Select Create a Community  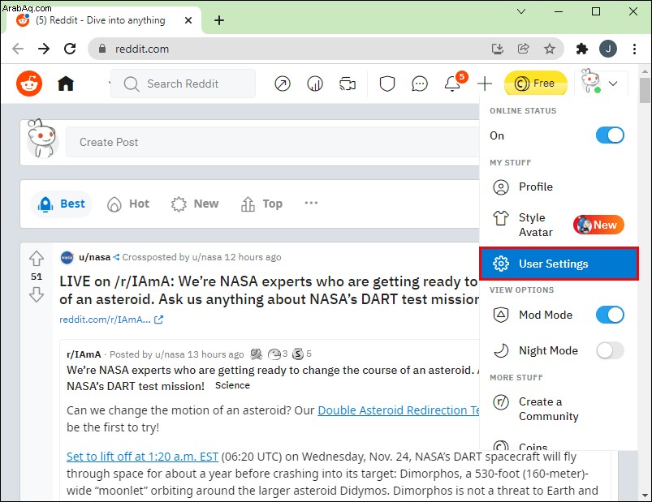pos(559,409)
